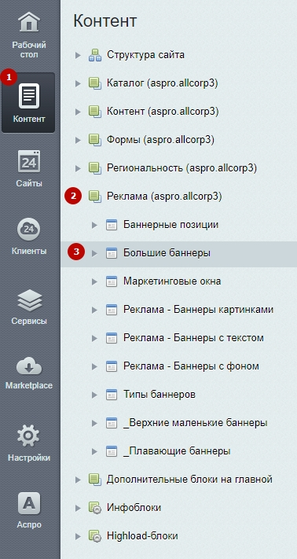
Task: Expand the _Плавающие баннеры arrow
Action: point(94,451)
